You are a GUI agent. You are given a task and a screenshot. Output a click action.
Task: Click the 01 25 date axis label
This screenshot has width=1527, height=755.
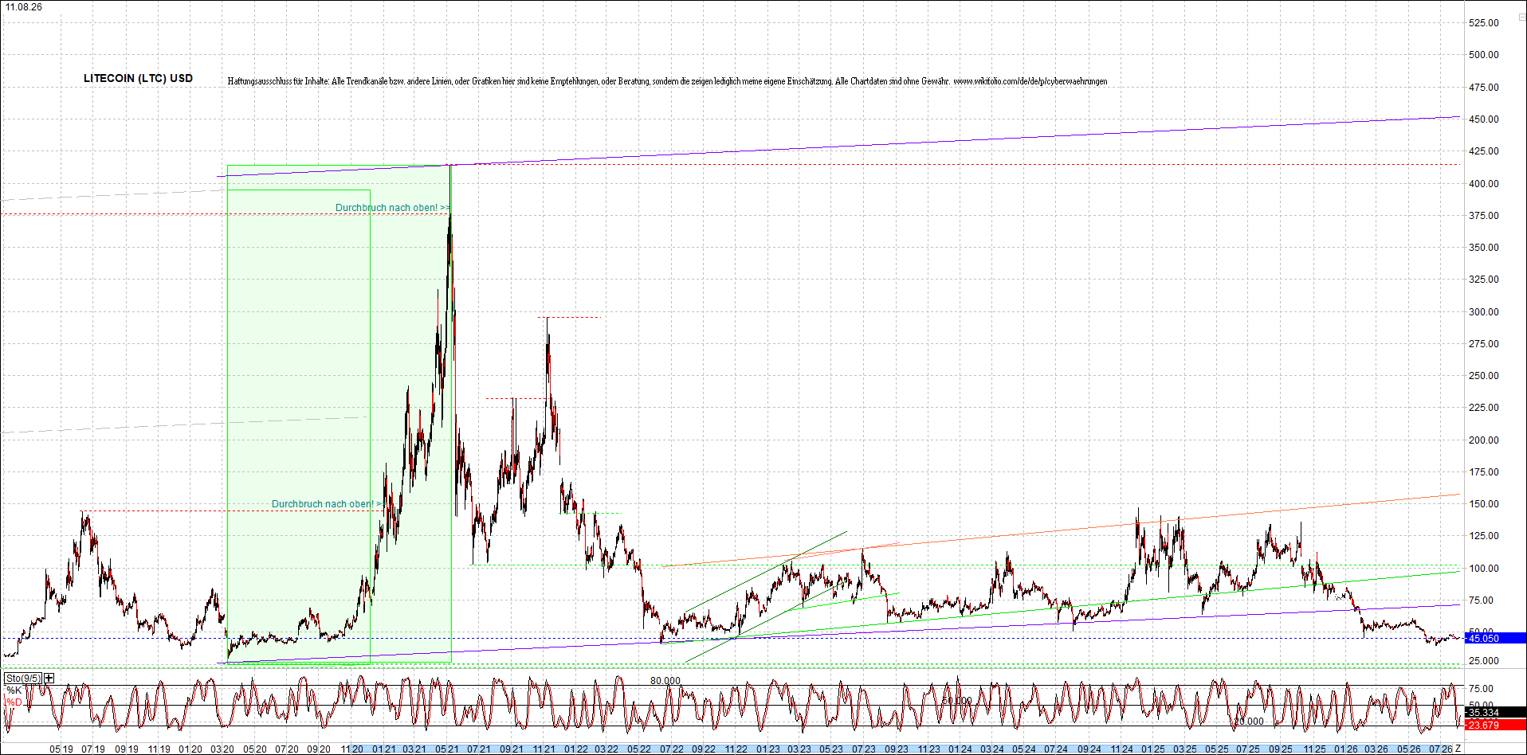pos(1152,749)
